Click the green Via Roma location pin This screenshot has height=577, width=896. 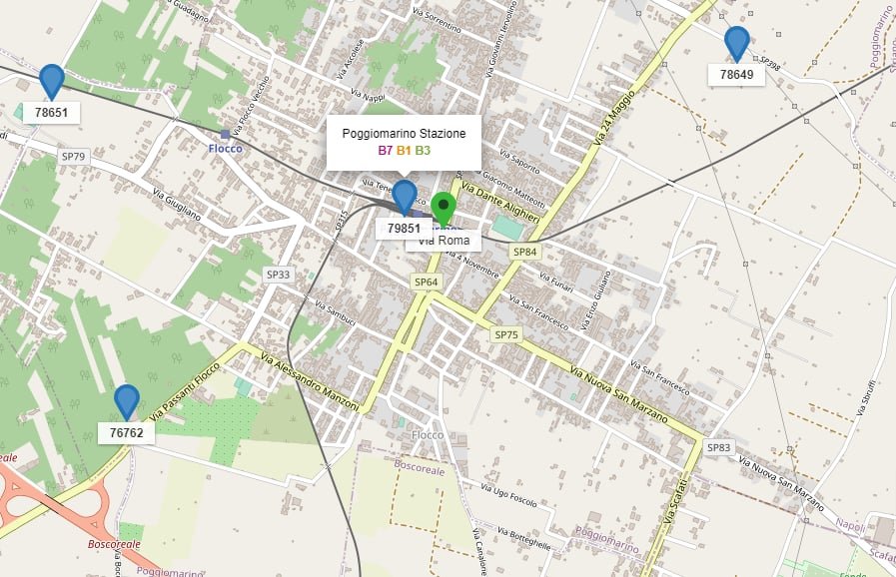coord(444,210)
